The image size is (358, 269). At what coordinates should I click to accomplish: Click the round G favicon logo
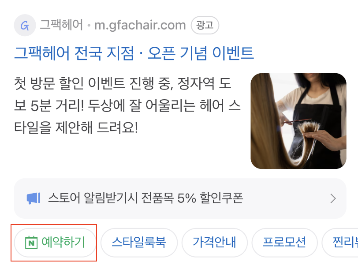pos(25,25)
